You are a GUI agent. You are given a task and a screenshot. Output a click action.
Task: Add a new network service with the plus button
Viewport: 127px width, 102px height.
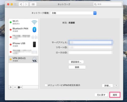(x=11, y=87)
